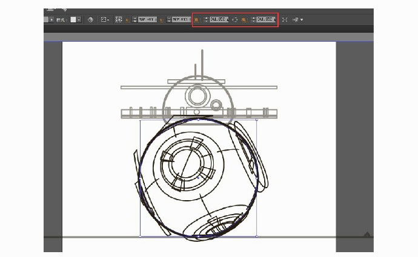Click the width value input field

(x=219, y=19)
